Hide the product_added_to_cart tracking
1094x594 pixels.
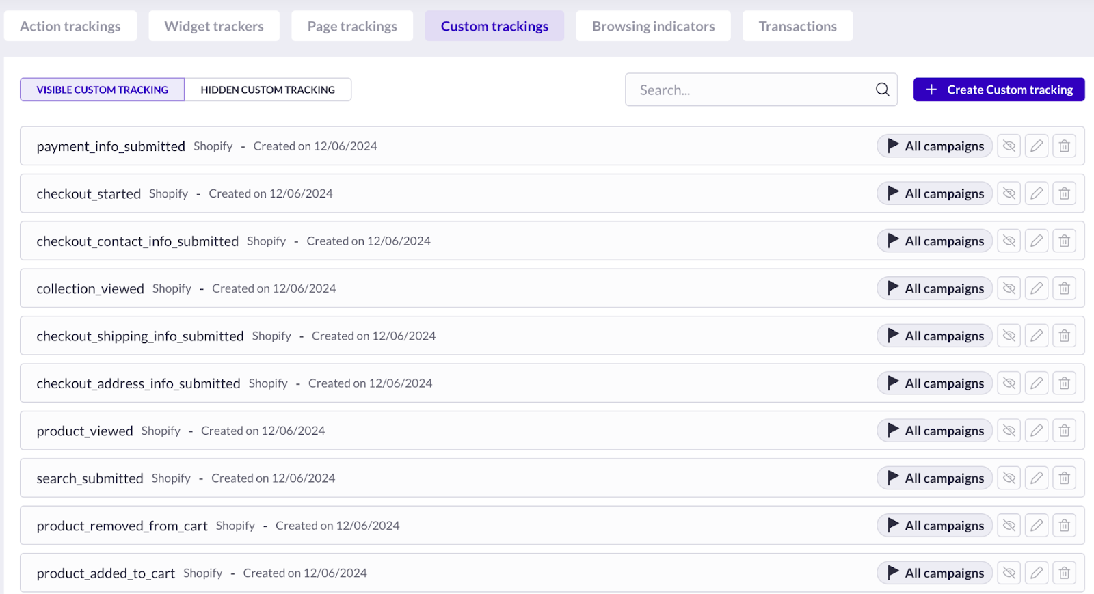pyautogui.click(x=1009, y=573)
